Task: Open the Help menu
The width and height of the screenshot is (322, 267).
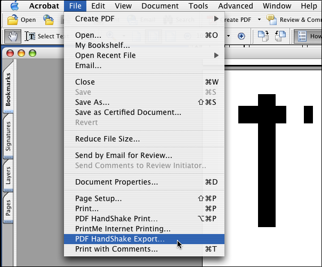Action: coord(309,6)
